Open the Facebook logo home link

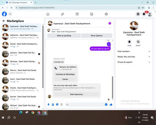tap(4, 14)
